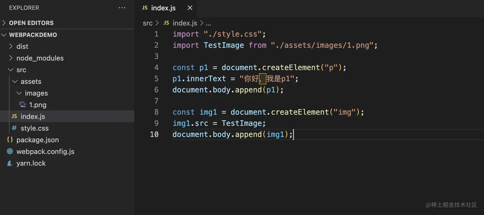
Task: Click the JS icon on index.js tab
Action: pyautogui.click(x=145, y=8)
